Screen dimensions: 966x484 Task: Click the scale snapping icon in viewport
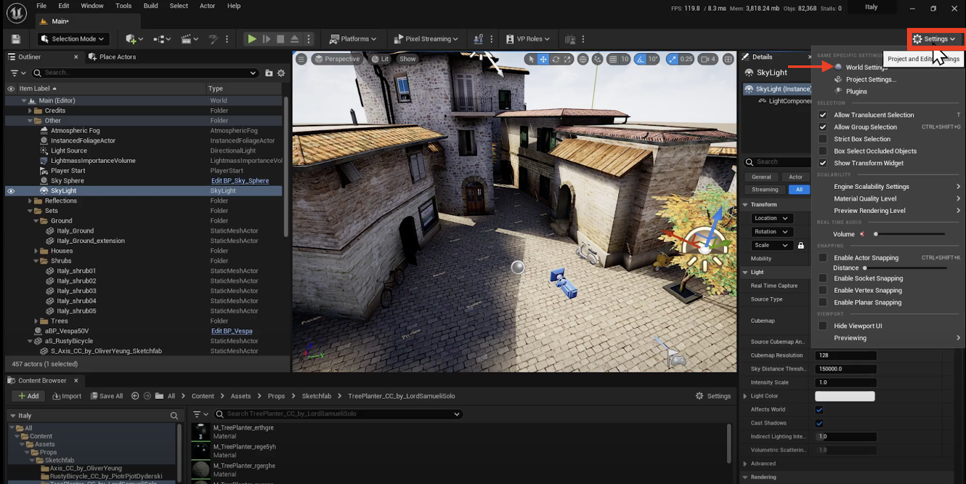point(673,59)
